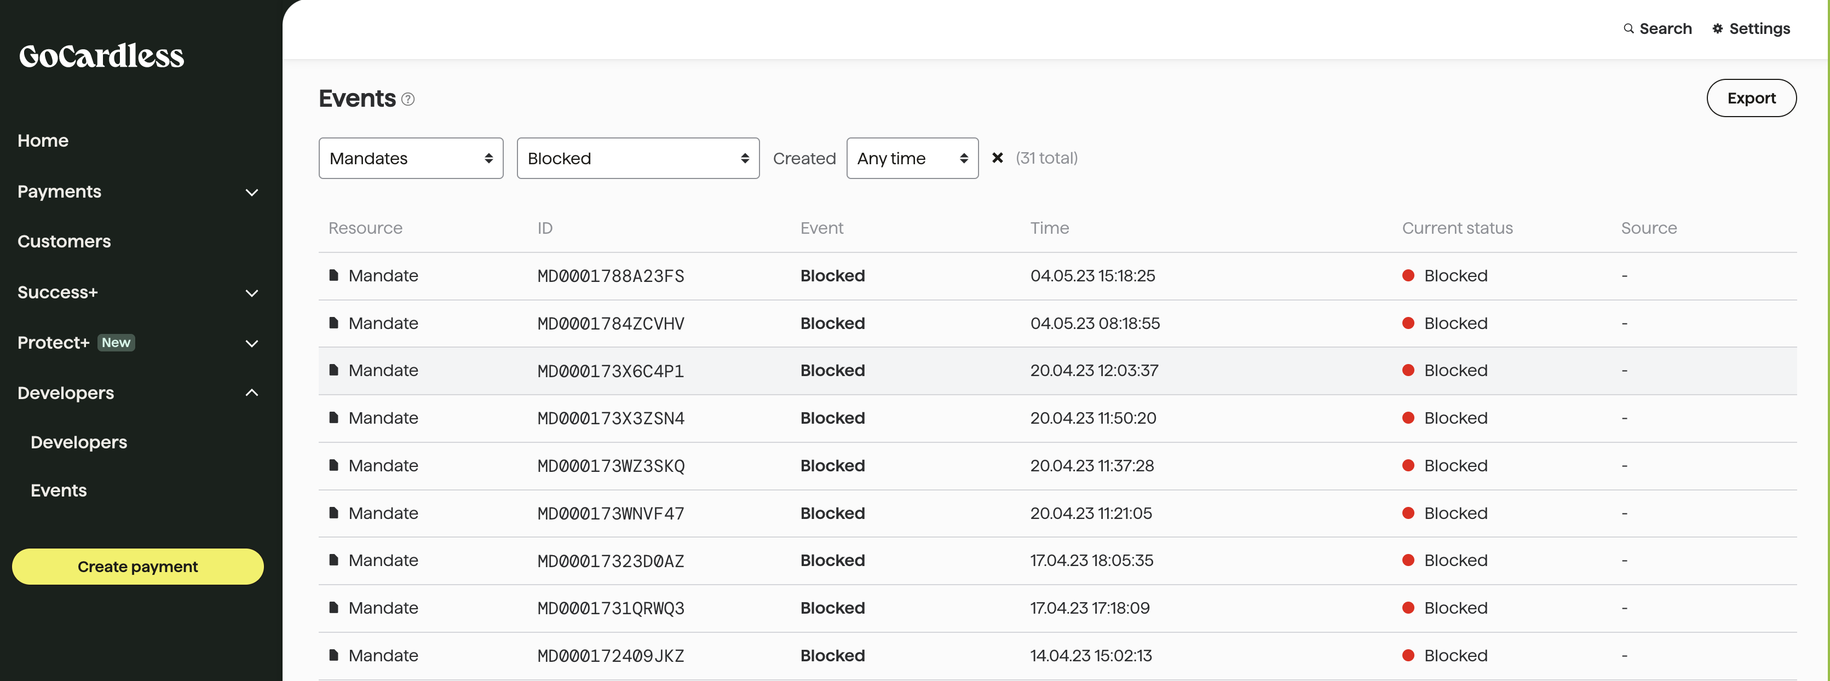Open the Blocked event type dropdown
Screen dimensions: 1830x681
click(637, 158)
